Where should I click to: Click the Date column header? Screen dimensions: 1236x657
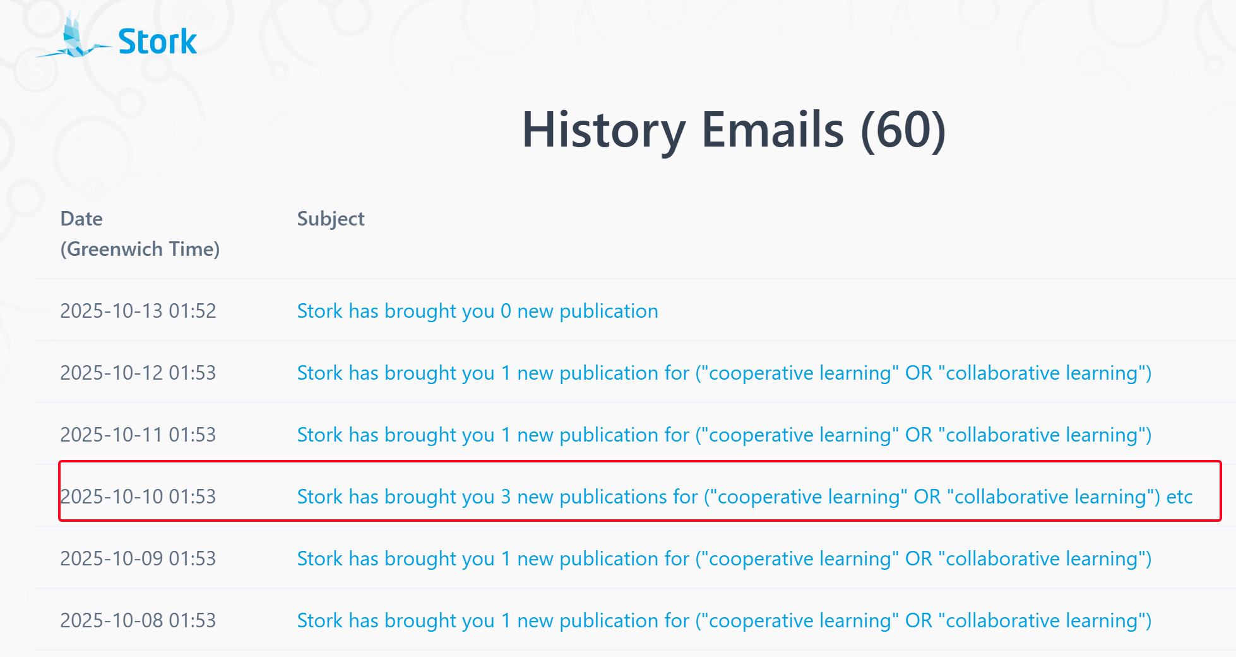click(81, 219)
